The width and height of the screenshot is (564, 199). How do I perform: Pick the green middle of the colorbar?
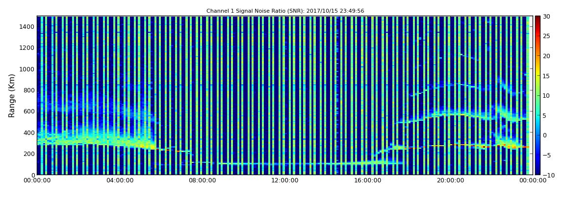click(x=538, y=95)
